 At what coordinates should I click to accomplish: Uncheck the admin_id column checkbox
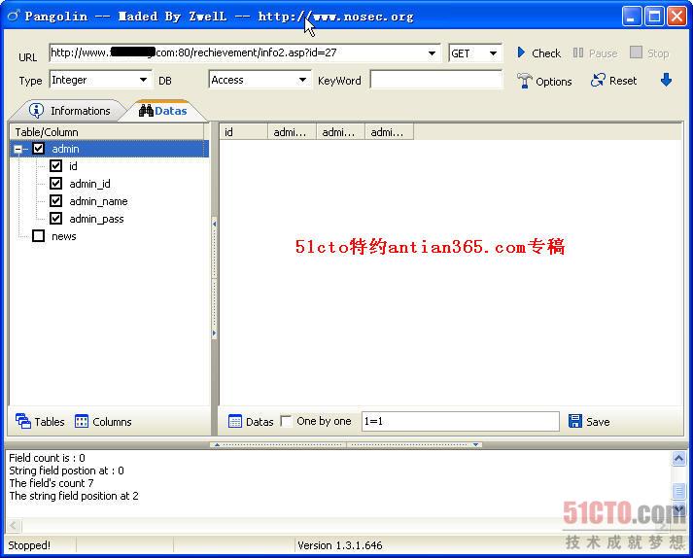coord(55,183)
